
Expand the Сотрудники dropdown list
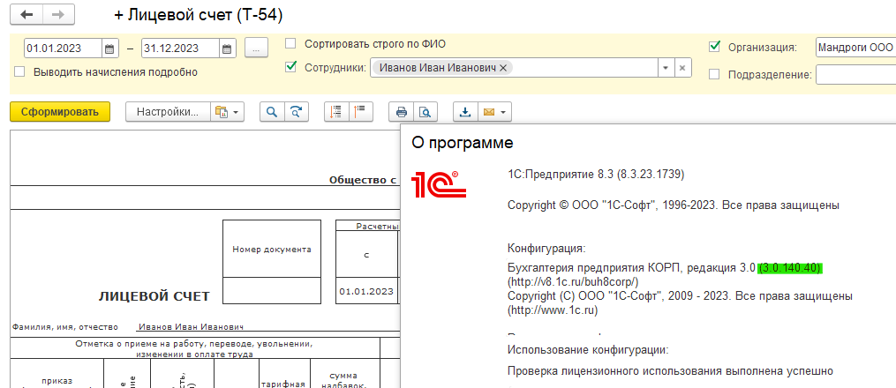(x=665, y=68)
